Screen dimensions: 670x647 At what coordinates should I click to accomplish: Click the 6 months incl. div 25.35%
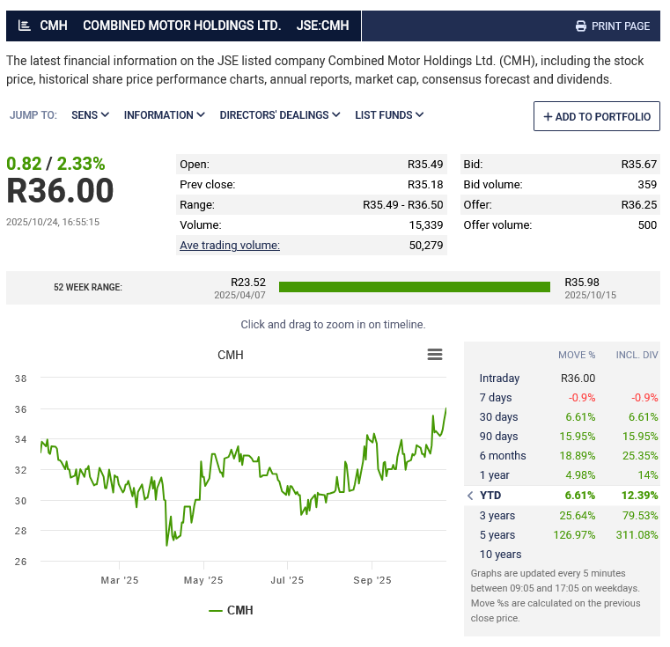point(640,456)
